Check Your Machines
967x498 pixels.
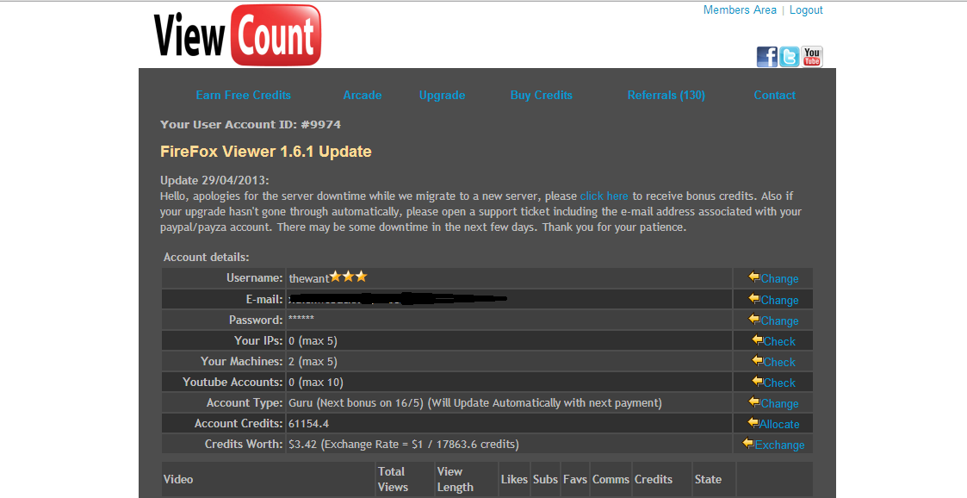pyautogui.click(x=779, y=362)
